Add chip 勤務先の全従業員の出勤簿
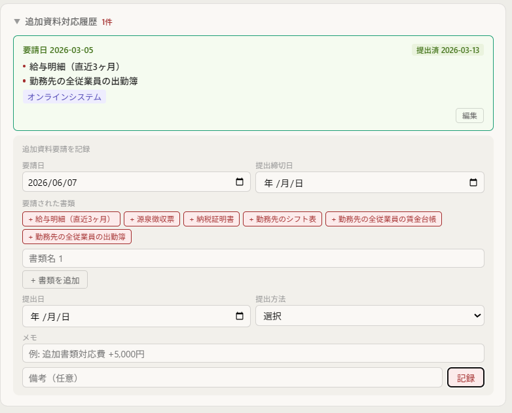 [x=77, y=237]
